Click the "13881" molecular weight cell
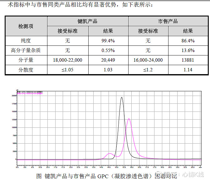The width and height of the screenshot is (210, 181). [x=188, y=60]
